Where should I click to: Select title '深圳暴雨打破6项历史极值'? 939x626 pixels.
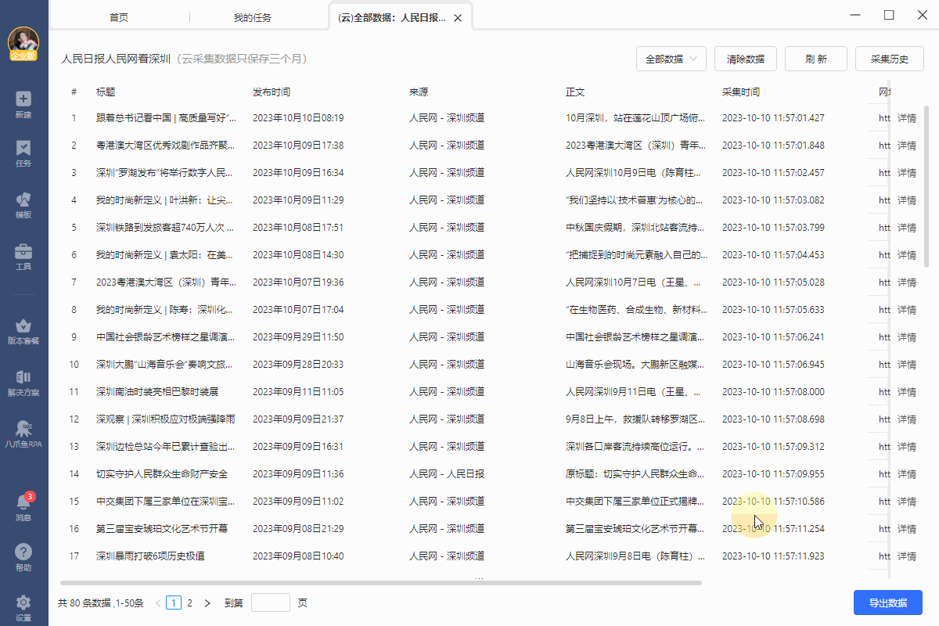tap(150, 556)
